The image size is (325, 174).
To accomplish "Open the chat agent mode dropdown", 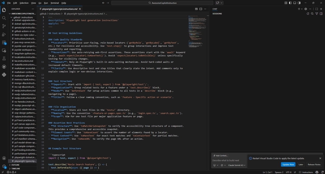I will coord(216,165).
